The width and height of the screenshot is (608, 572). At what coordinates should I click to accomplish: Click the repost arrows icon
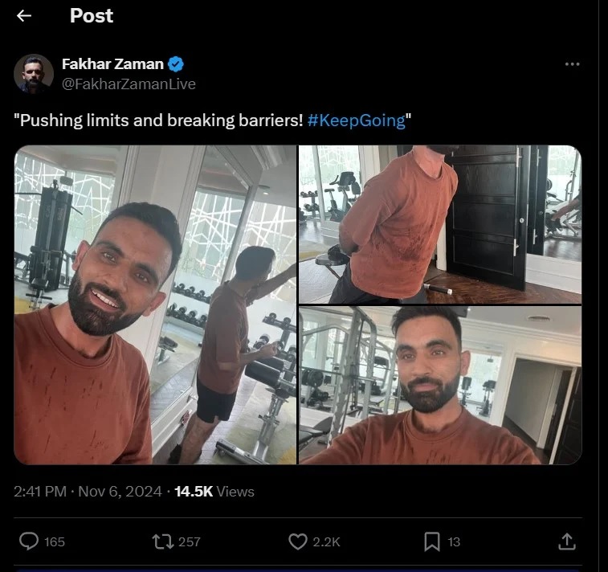coord(163,541)
